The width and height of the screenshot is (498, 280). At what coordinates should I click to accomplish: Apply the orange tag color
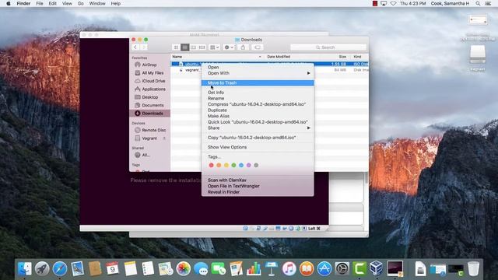pos(219,165)
